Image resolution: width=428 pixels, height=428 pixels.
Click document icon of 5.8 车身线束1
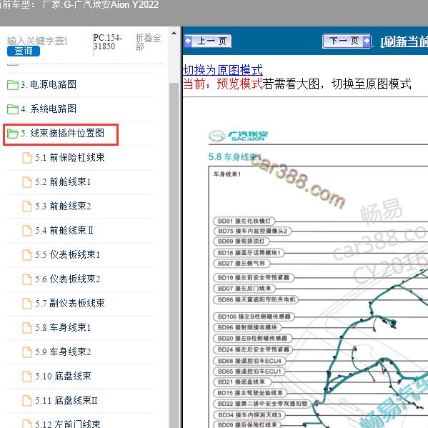27,328
